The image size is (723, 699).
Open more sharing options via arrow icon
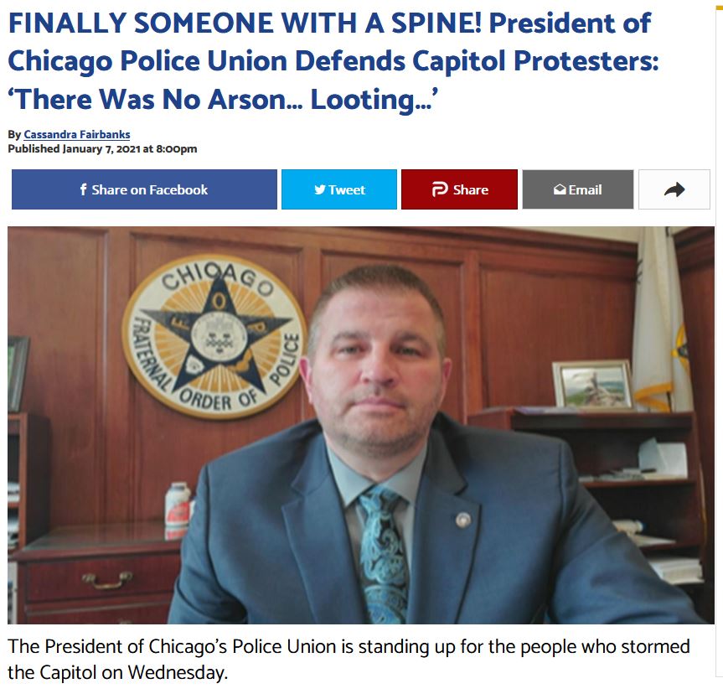click(x=674, y=189)
